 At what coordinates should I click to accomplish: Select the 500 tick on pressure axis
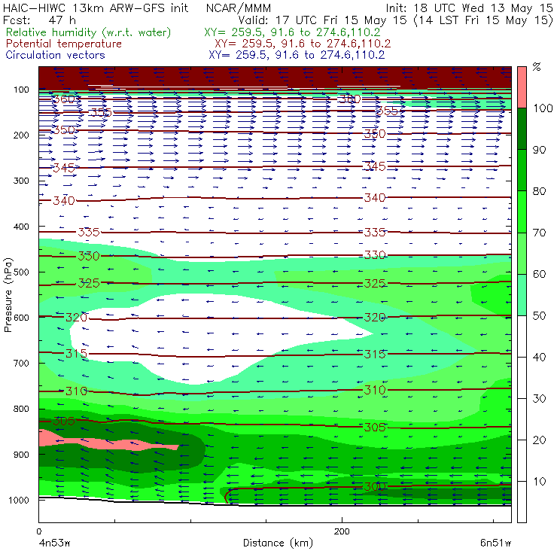coord(21,272)
